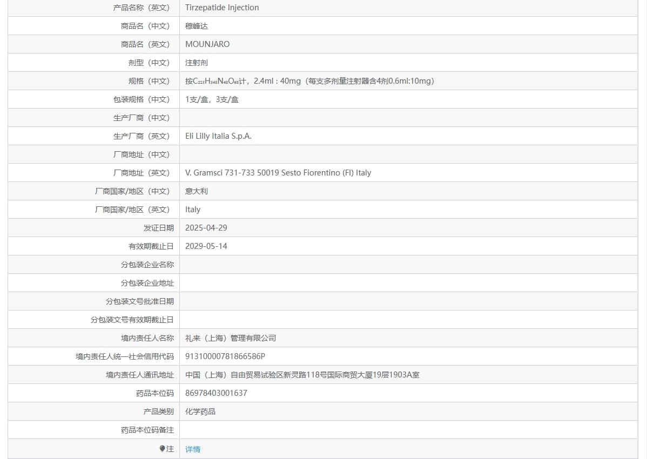This screenshot has height=459, width=647.
Task: Click the label 分包装文号有效期截止日
Action: [x=132, y=320]
